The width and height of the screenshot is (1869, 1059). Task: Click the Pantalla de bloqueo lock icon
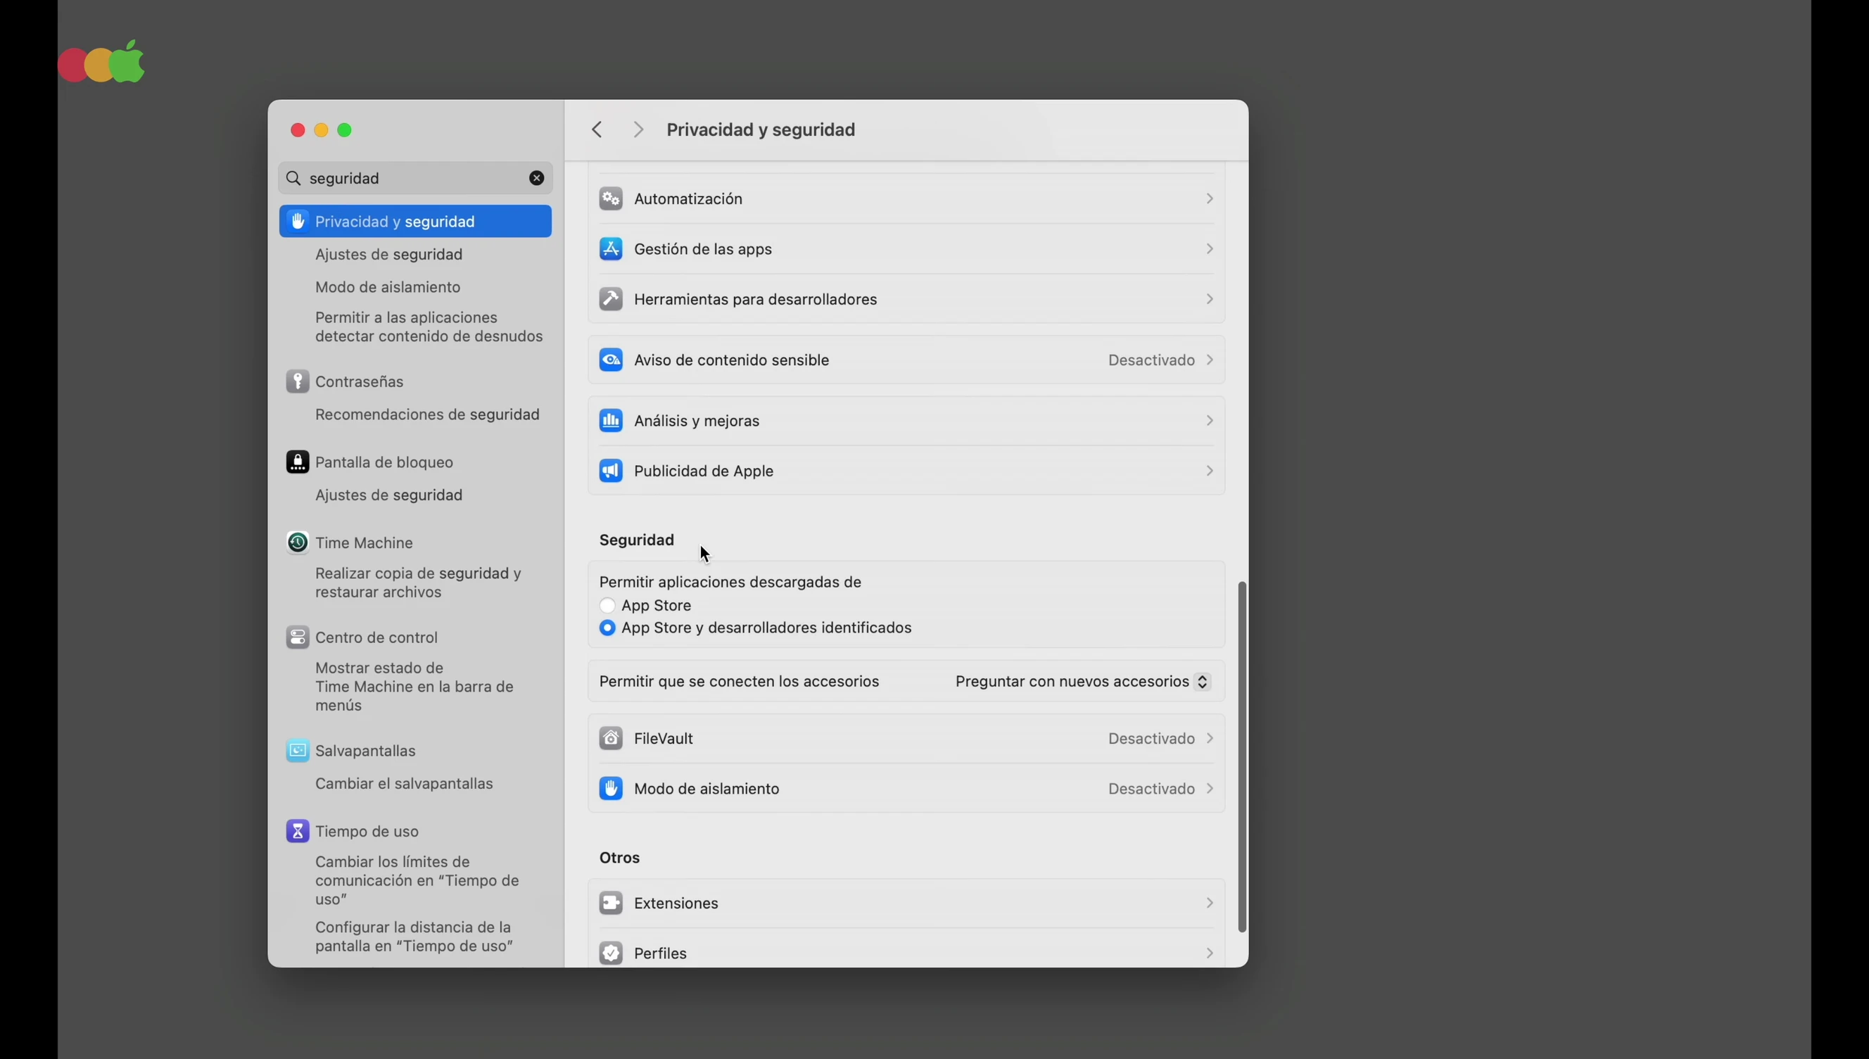(x=298, y=462)
